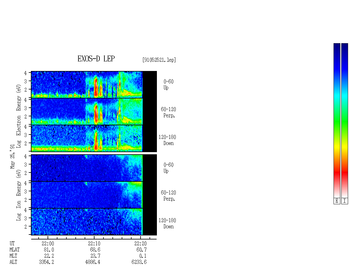Click the 120-180 Down label beside ion panel
Viewport: 349px width, 270px height.
tap(167, 223)
